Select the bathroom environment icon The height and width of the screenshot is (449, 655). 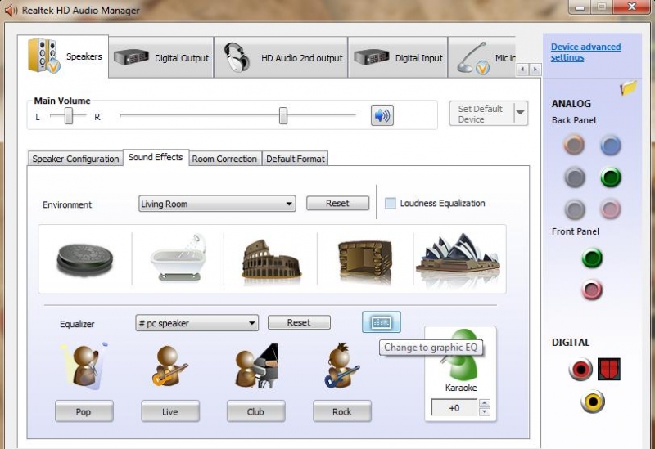177,258
